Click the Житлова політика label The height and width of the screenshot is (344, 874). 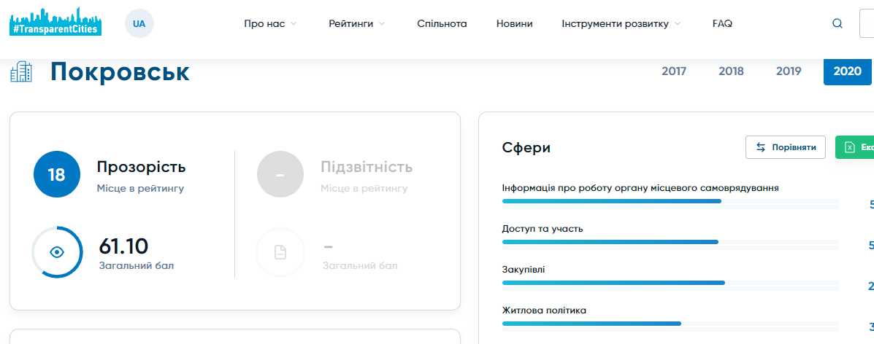click(x=544, y=310)
